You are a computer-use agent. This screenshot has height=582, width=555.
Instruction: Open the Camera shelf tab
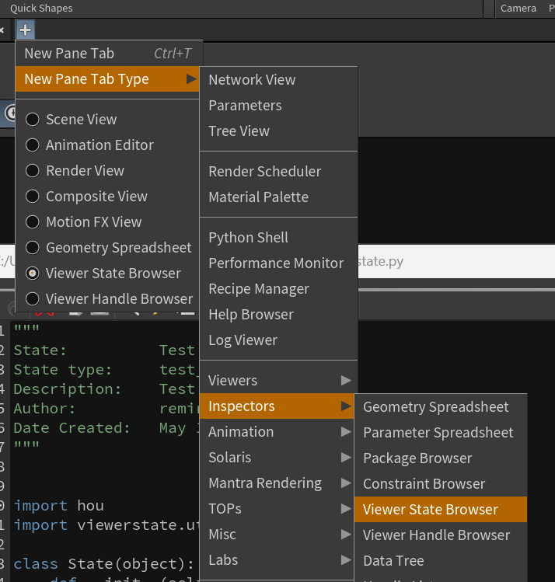[518, 9]
